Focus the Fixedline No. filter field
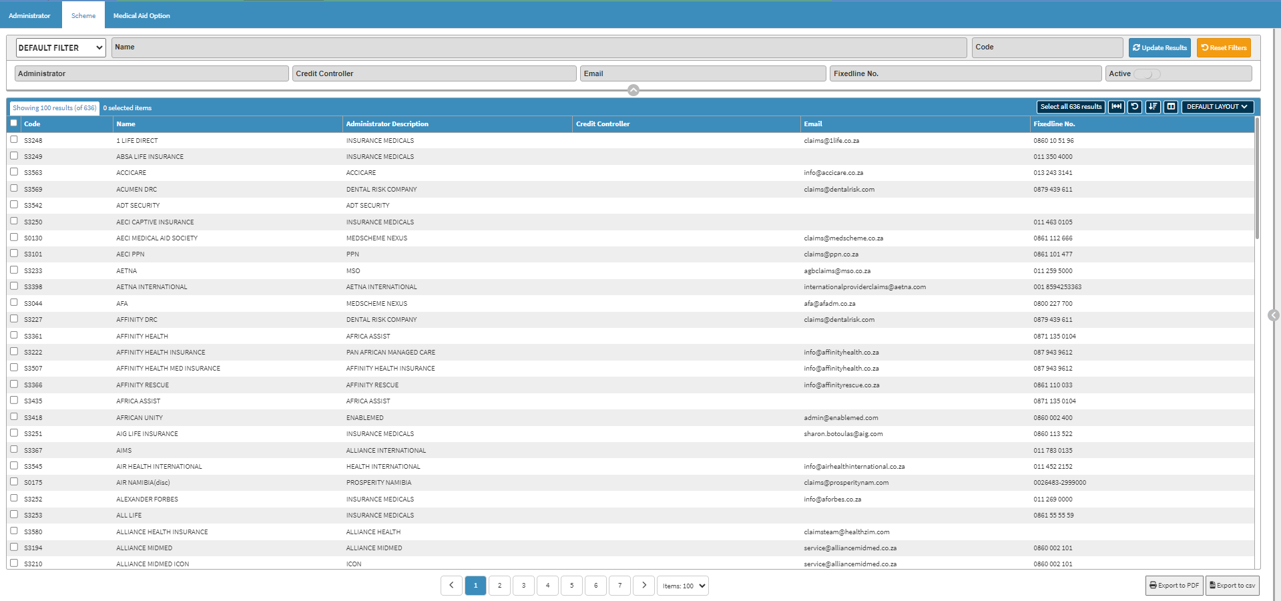1281x601 pixels. click(x=965, y=73)
